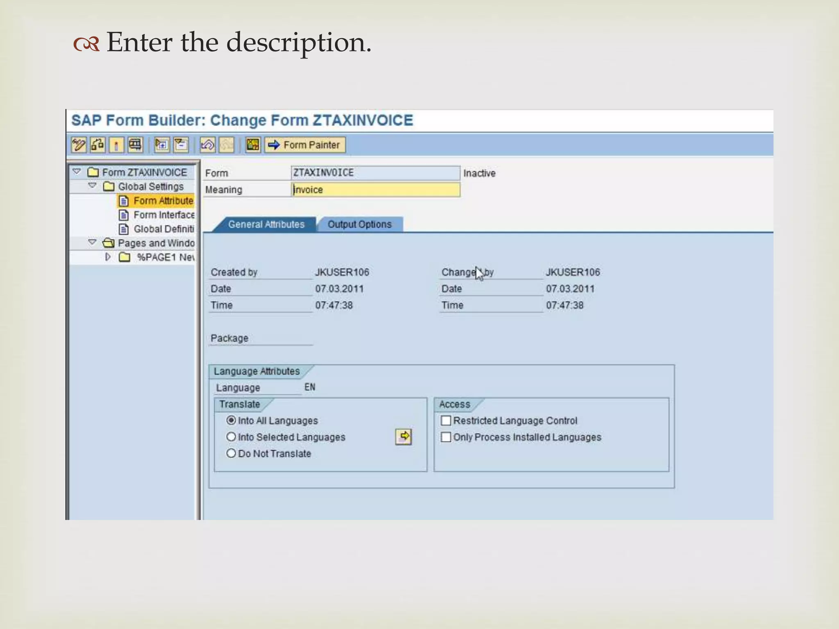Click the Check form icon in toolbar
Image resolution: width=839 pixels, height=629 pixels.
coord(98,145)
